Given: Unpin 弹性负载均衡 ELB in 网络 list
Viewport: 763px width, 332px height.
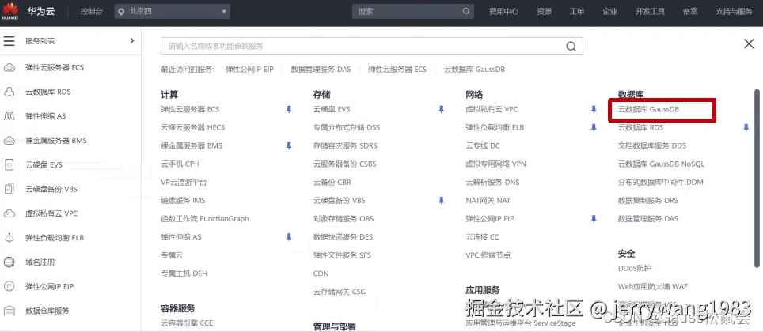Looking at the screenshot, I should [x=594, y=127].
